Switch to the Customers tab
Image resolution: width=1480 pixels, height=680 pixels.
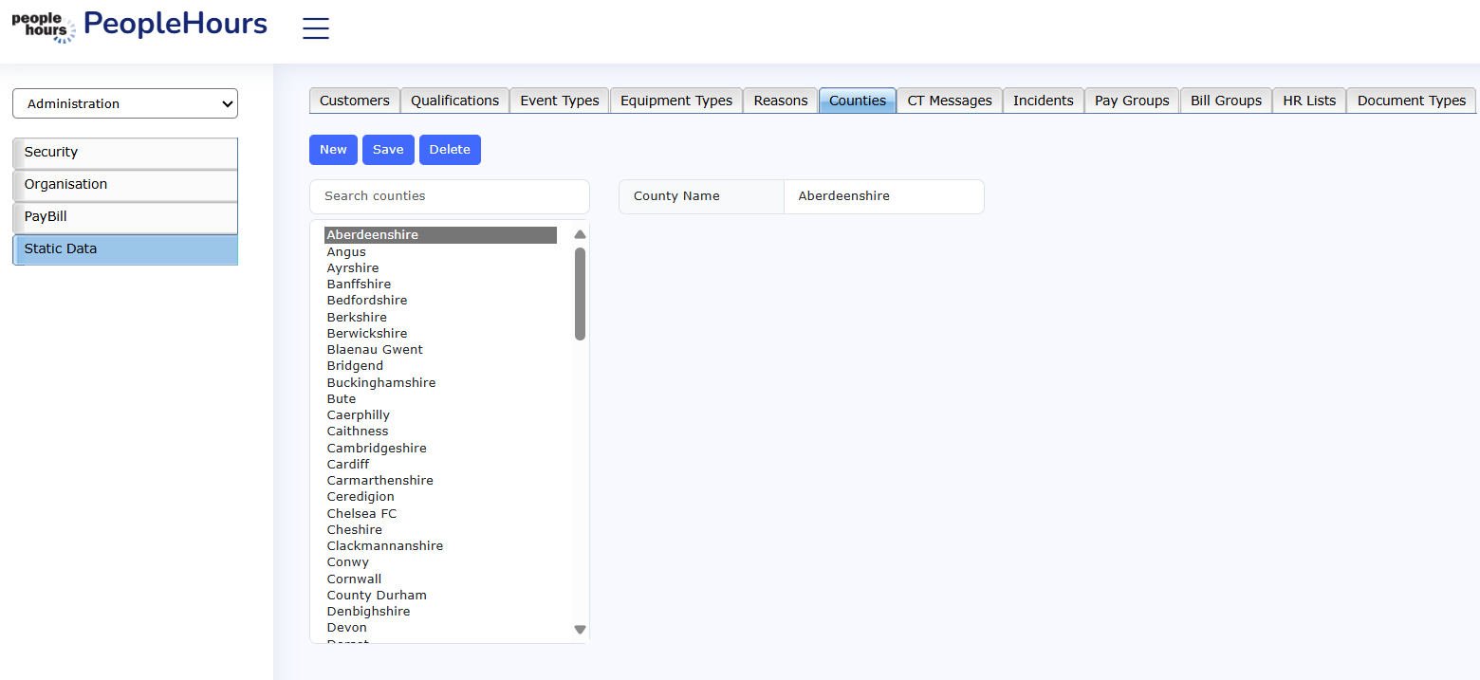click(354, 101)
